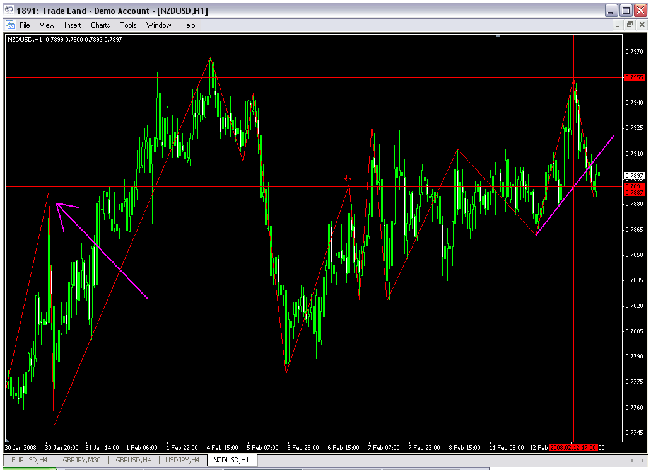Open the File menu
The image size is (651, 470).
click(x=25, y=25)
